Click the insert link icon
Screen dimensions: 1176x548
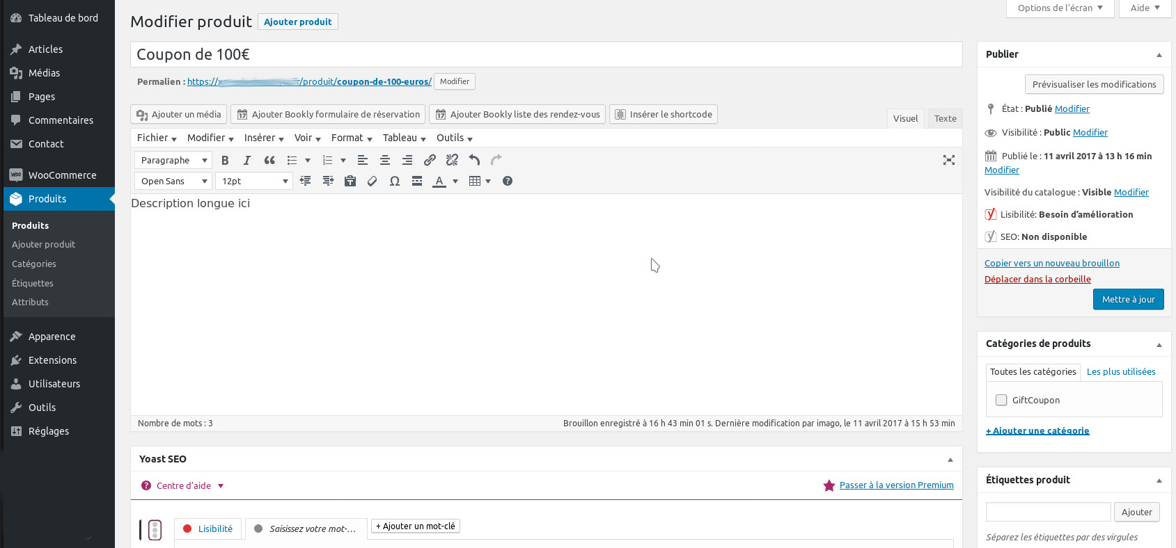(430, 161)
